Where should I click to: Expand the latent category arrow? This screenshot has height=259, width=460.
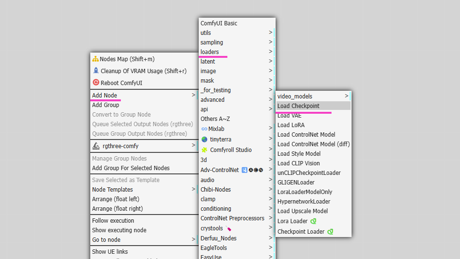click(x=270, y=61)
